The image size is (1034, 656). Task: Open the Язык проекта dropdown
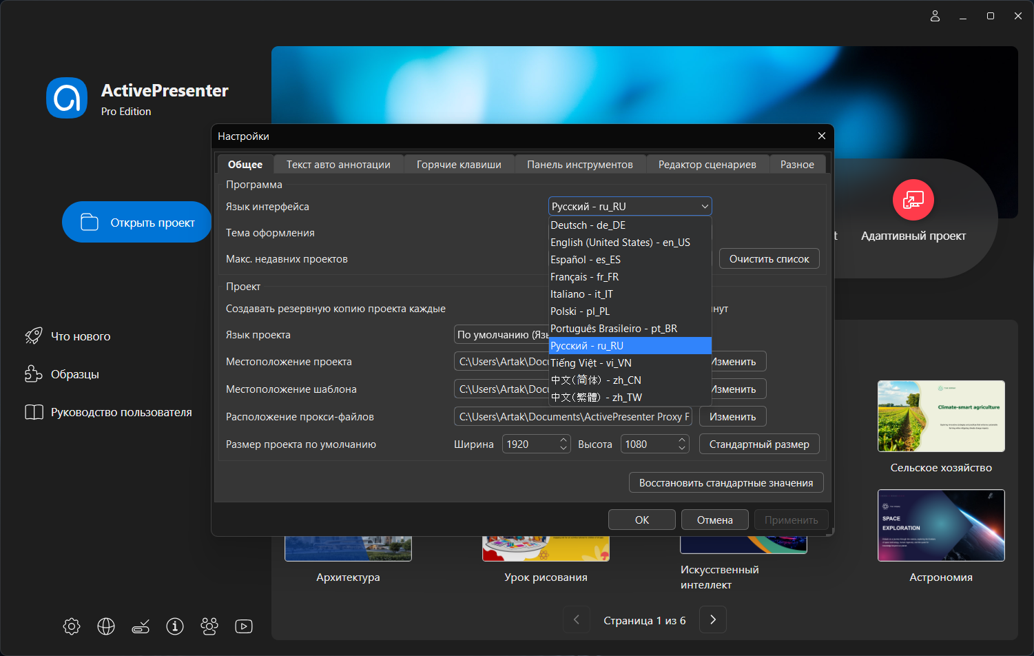pyautogui.click(x=502, y=335)
